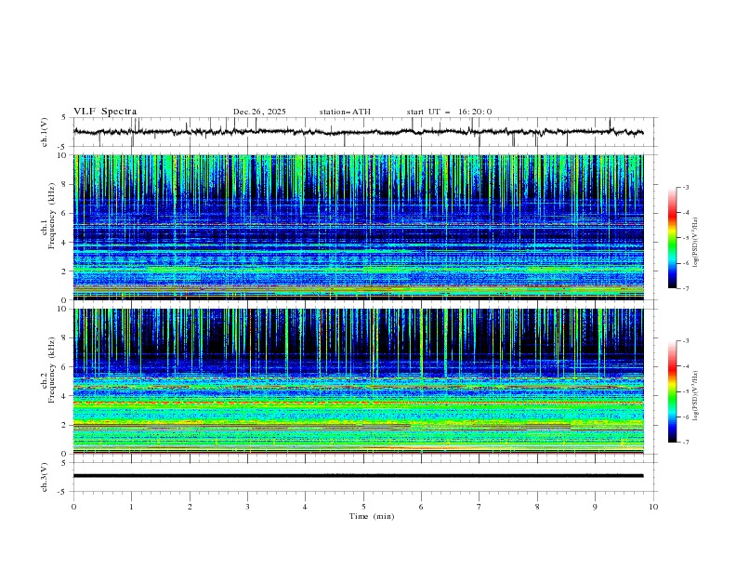The image size is (736, 569).
Task: Click the "ch.3(V)" axis label
Action: pos(45,477)
